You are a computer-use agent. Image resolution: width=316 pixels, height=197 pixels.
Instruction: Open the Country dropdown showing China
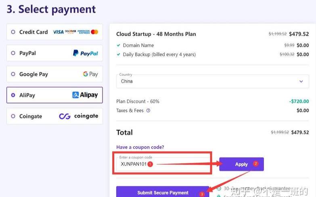212,81
